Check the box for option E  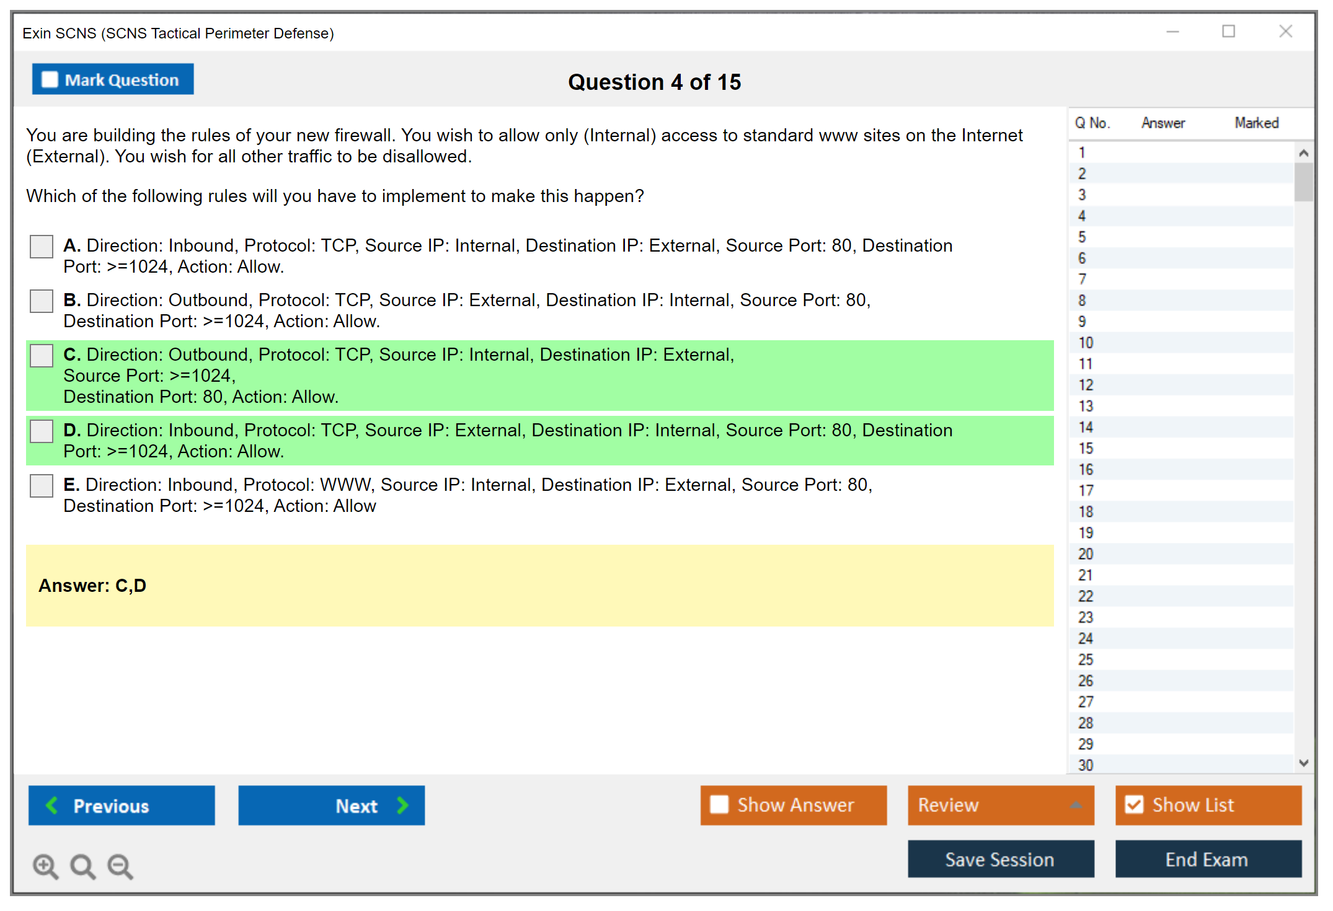click(42, 486)
